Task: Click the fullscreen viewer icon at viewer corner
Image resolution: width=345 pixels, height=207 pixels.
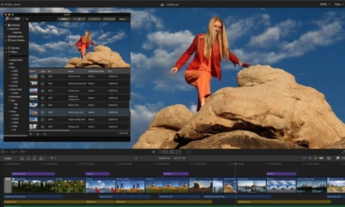Action: click(343, 152)
